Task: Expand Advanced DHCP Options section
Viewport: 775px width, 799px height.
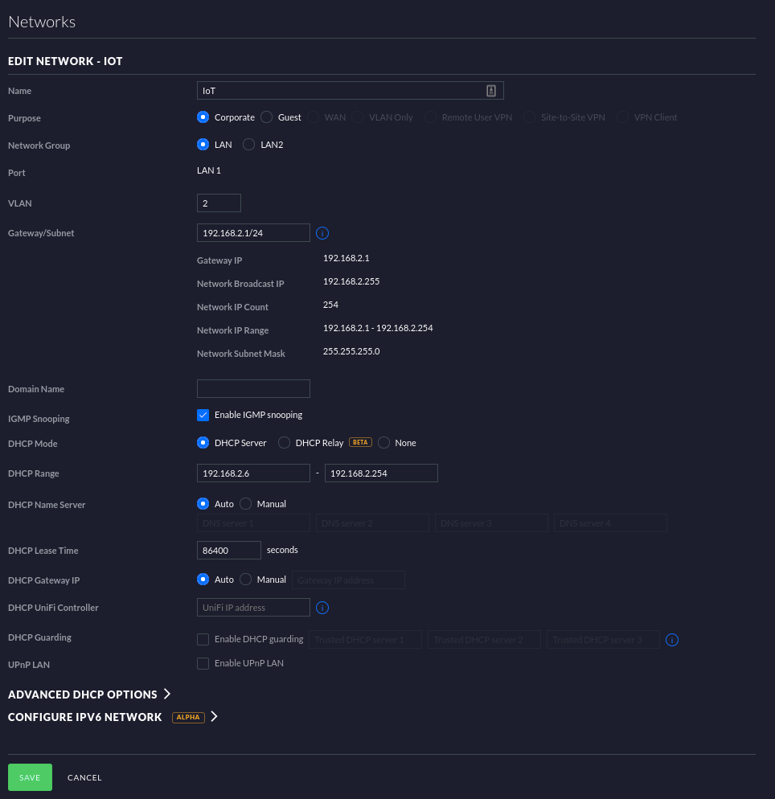Action: pyautogui.click(x=89, y=695)
